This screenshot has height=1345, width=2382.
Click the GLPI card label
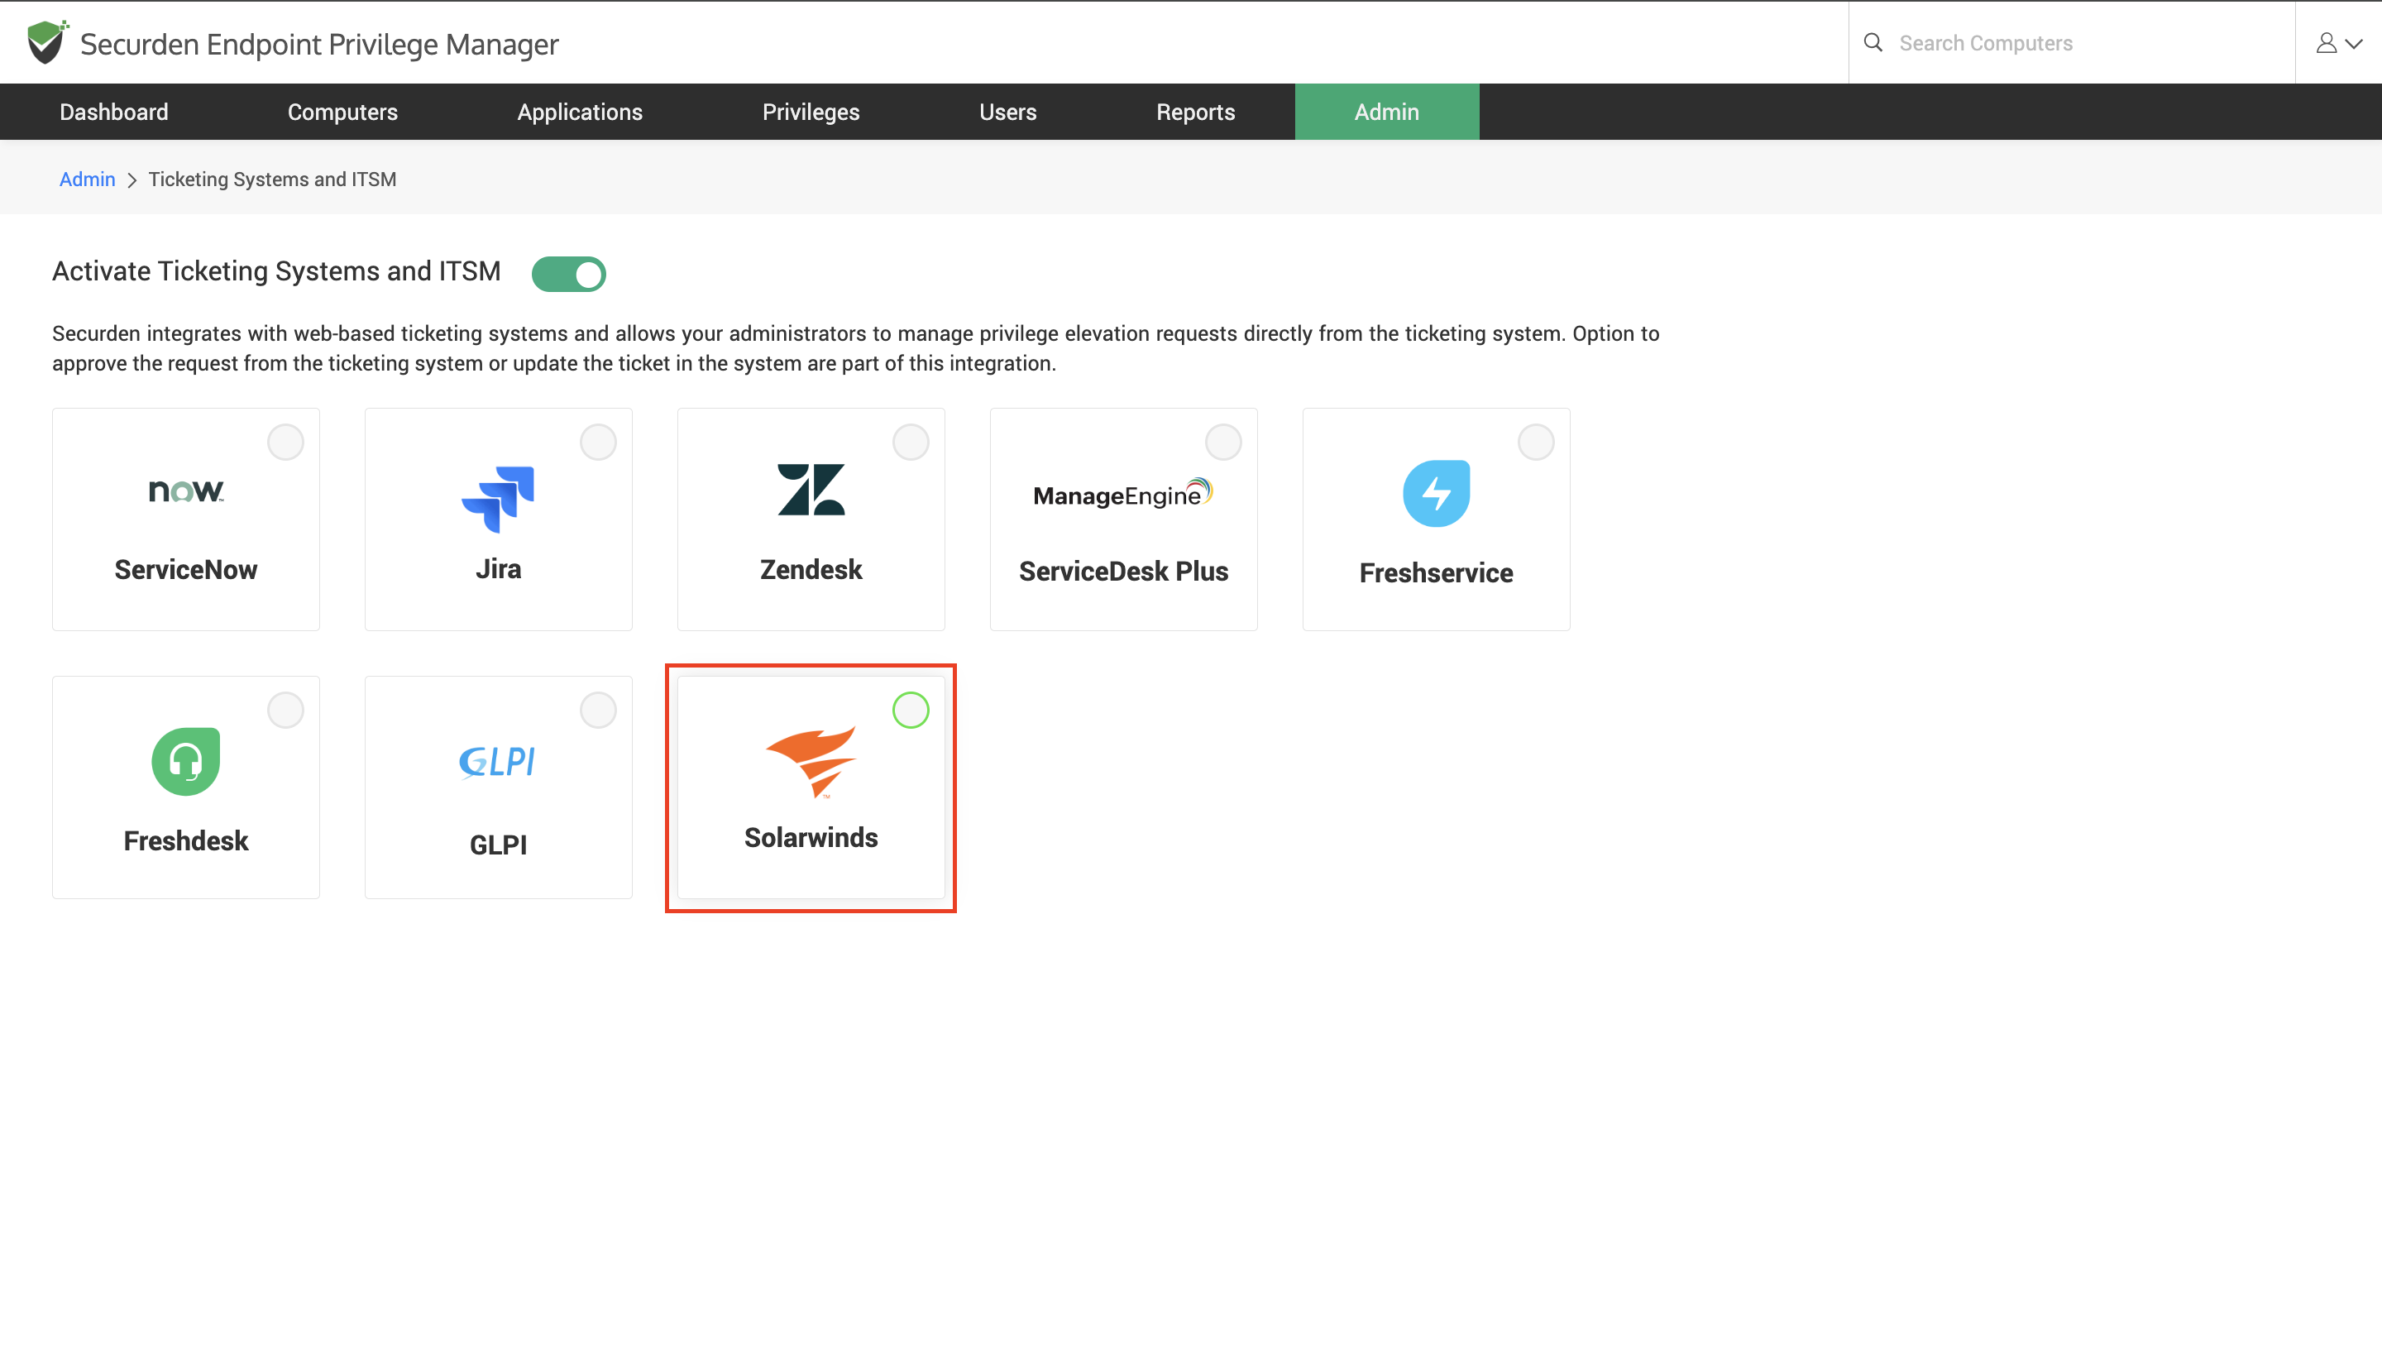499,845
